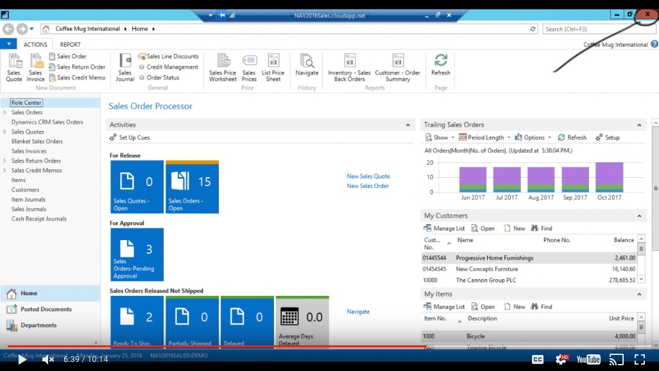Refresh the page using ribbon Refresh
This screenshot has height=371, width=659.
click(440, 65)
